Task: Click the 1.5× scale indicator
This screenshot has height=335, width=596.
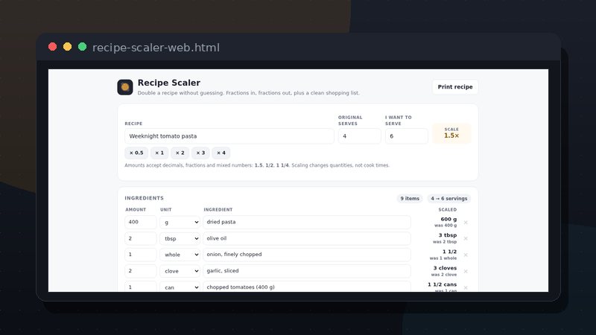Action: point(451,133)
